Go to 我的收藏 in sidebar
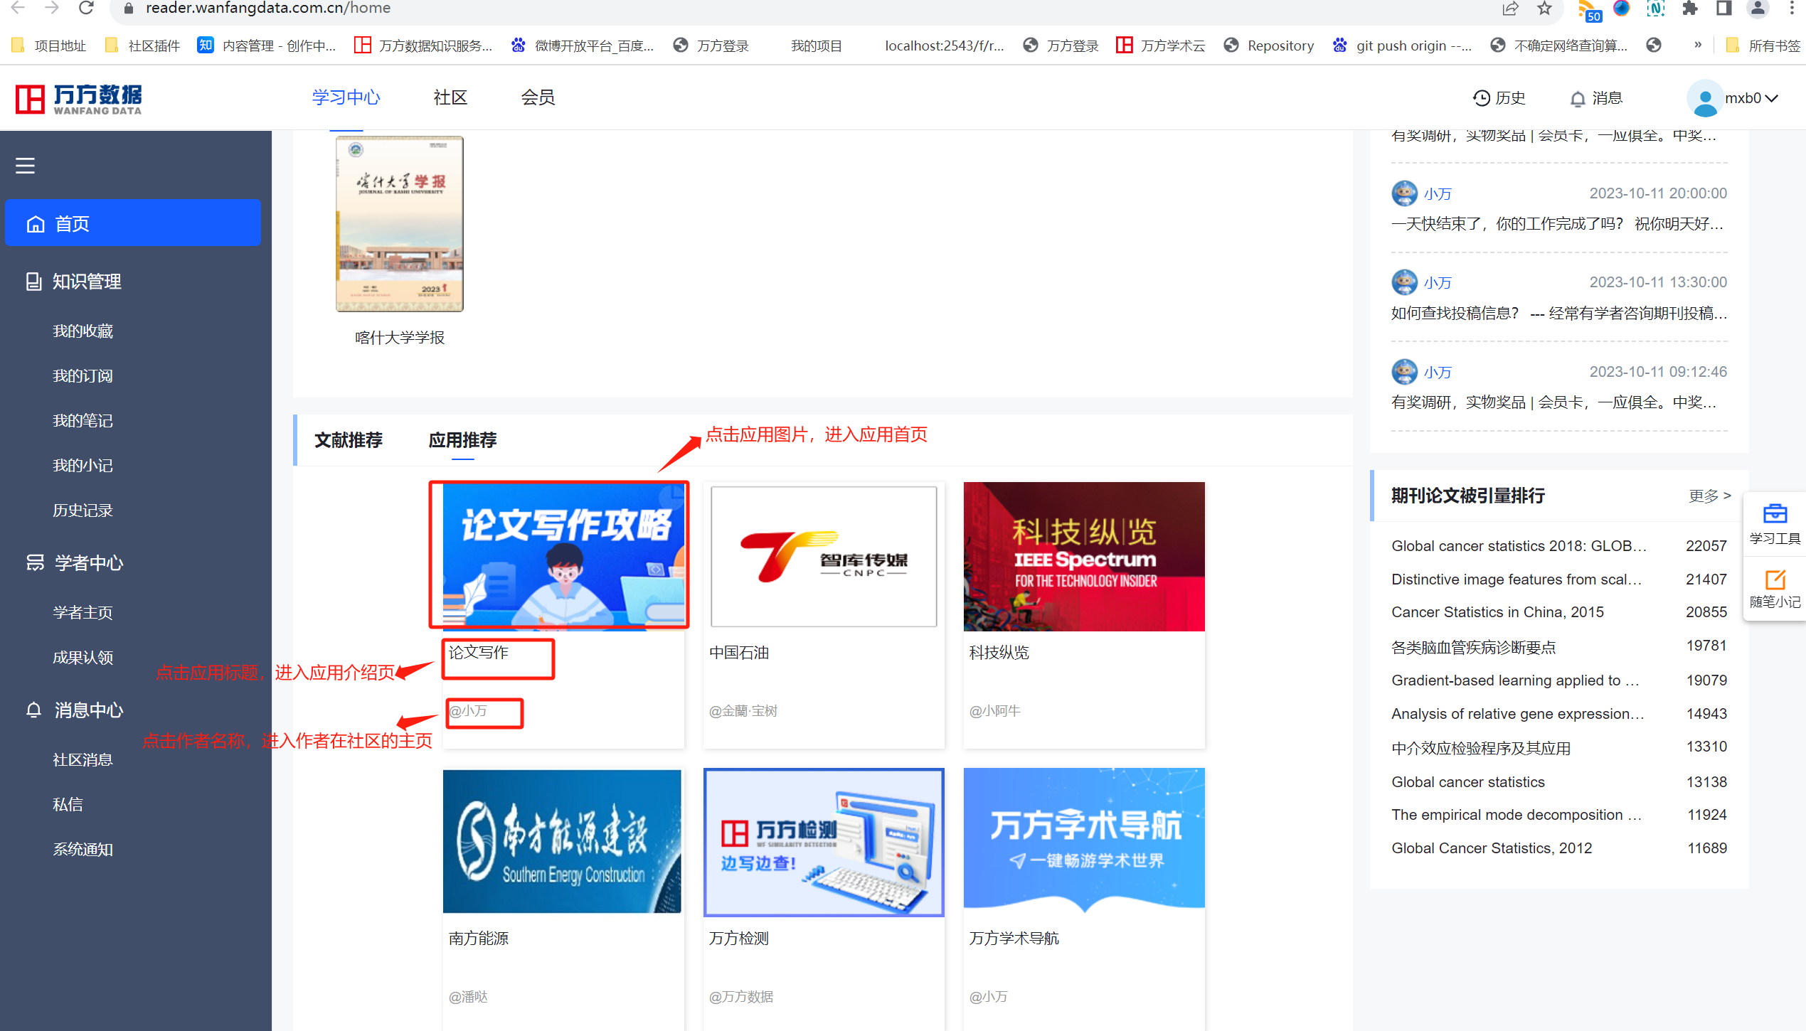Viewport: 1806px width, 1031px height. (83, 331)
